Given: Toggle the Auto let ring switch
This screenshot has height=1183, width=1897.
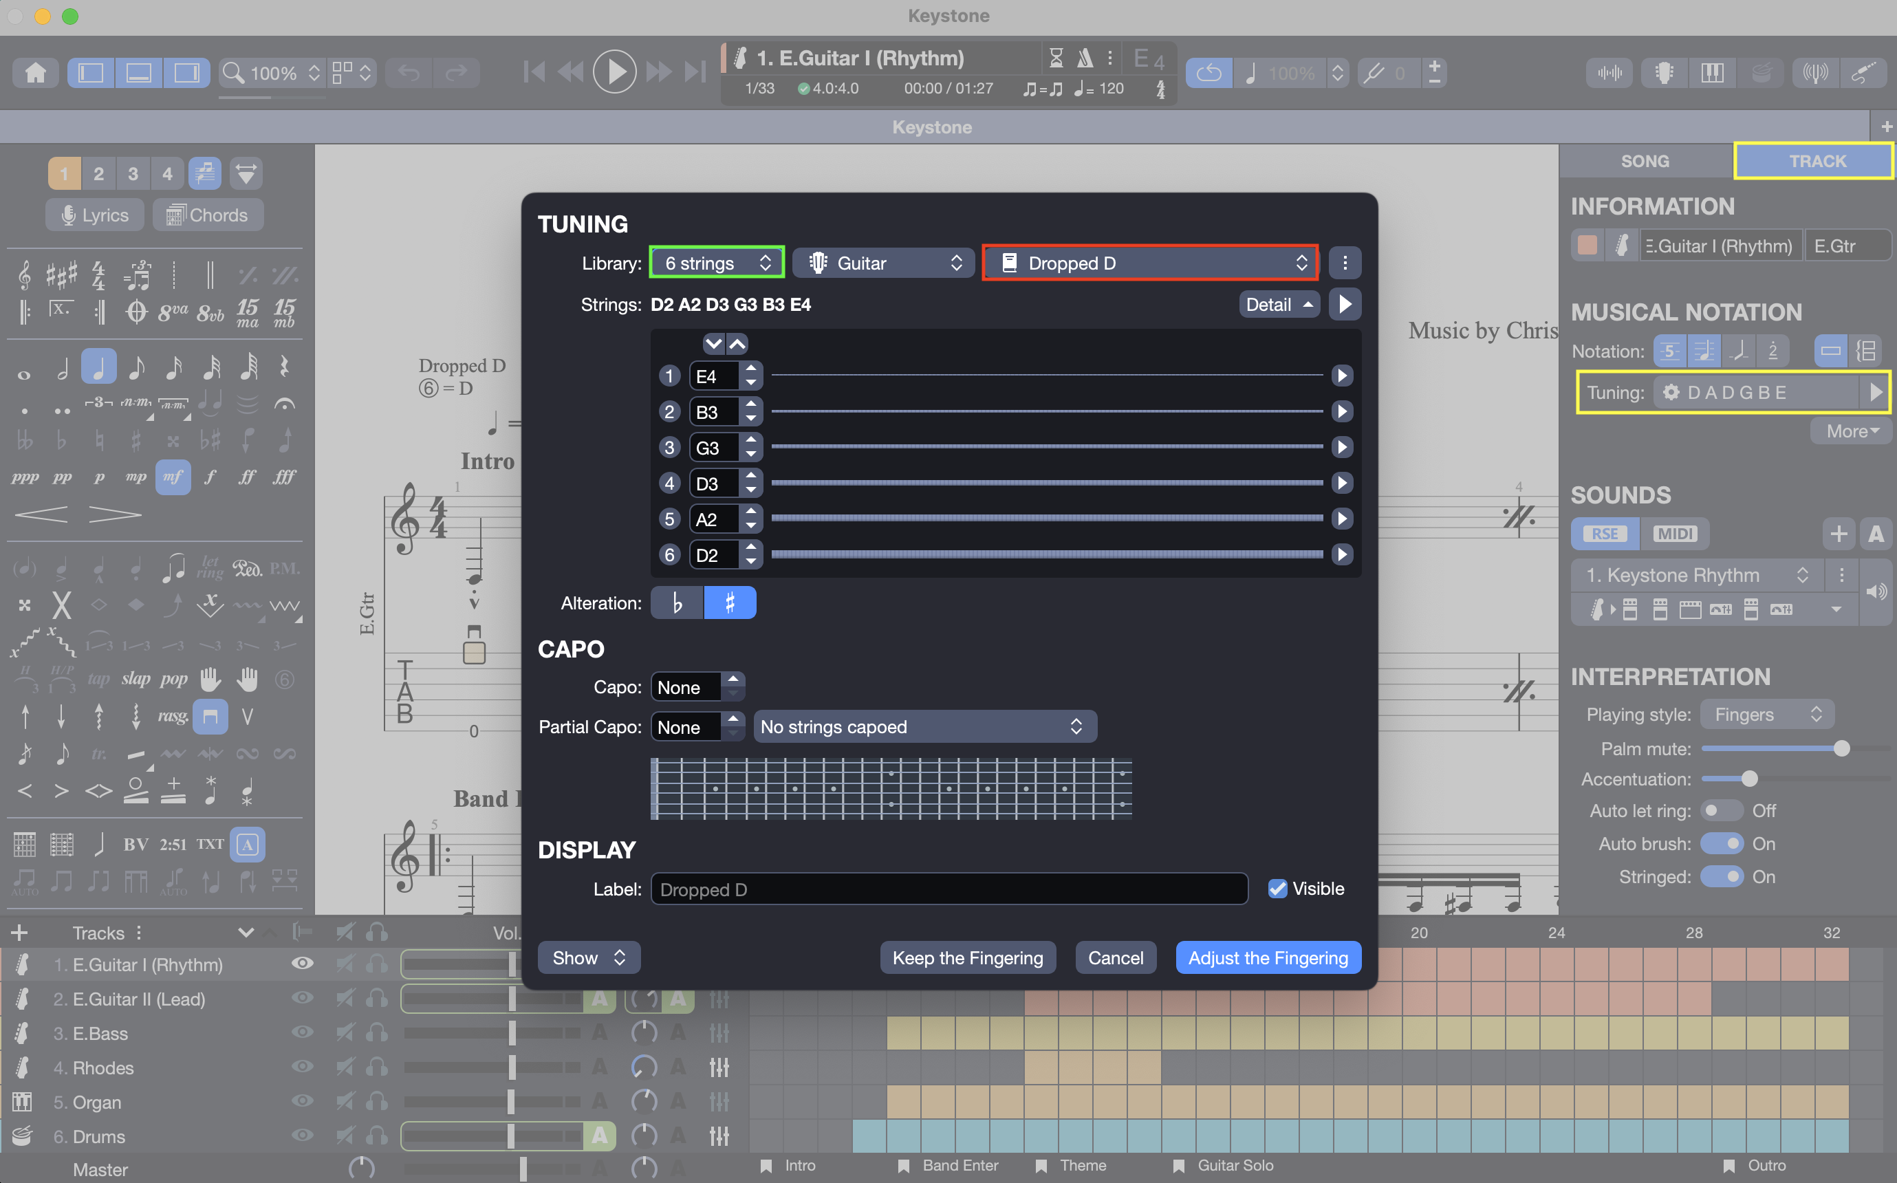Looking at the screenshot, I should coord(1722,811).
